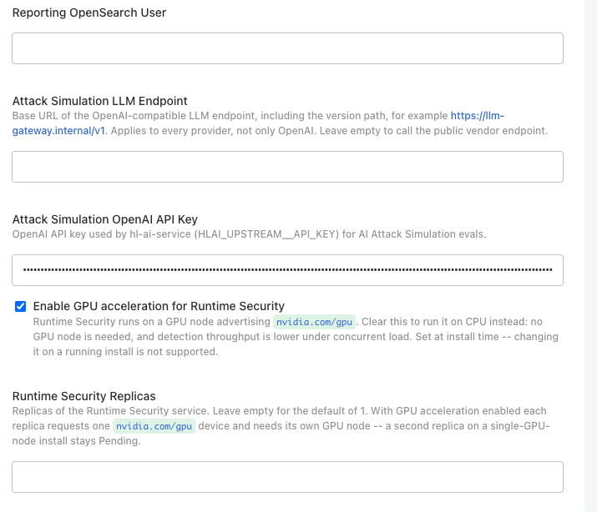Click the 'Attack Simulation OpenAI API Key' heading
Screen dimensions: 597x512
pyautogui.click(x=105, y=219)
